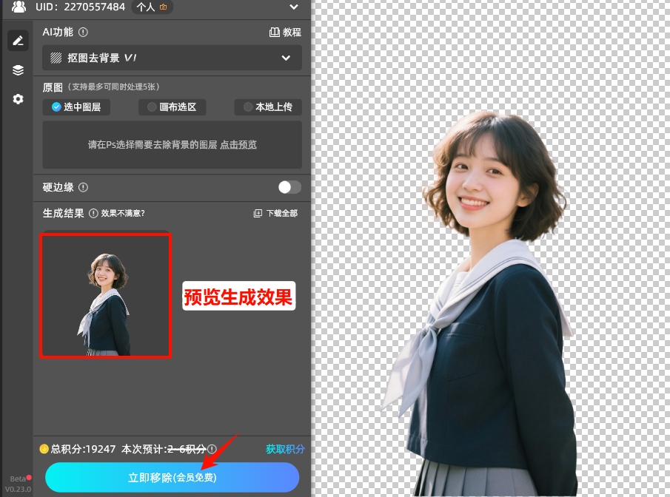Click the info icon next to 硬边缘

83,187
